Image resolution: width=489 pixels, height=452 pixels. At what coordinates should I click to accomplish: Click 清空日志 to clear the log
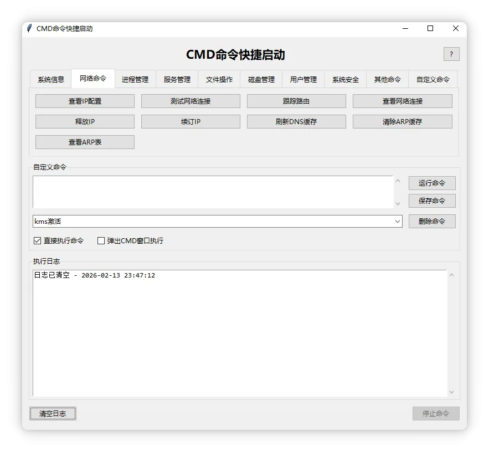pos(53,413)
